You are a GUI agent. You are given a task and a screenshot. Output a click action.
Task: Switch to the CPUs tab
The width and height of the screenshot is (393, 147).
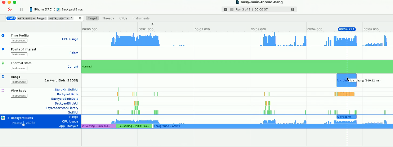pyautogui.click(x=123, y=18)
